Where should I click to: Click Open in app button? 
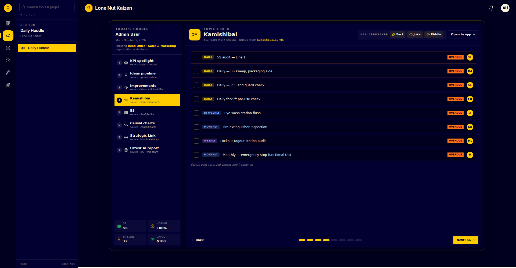click(x=463, y=35)
